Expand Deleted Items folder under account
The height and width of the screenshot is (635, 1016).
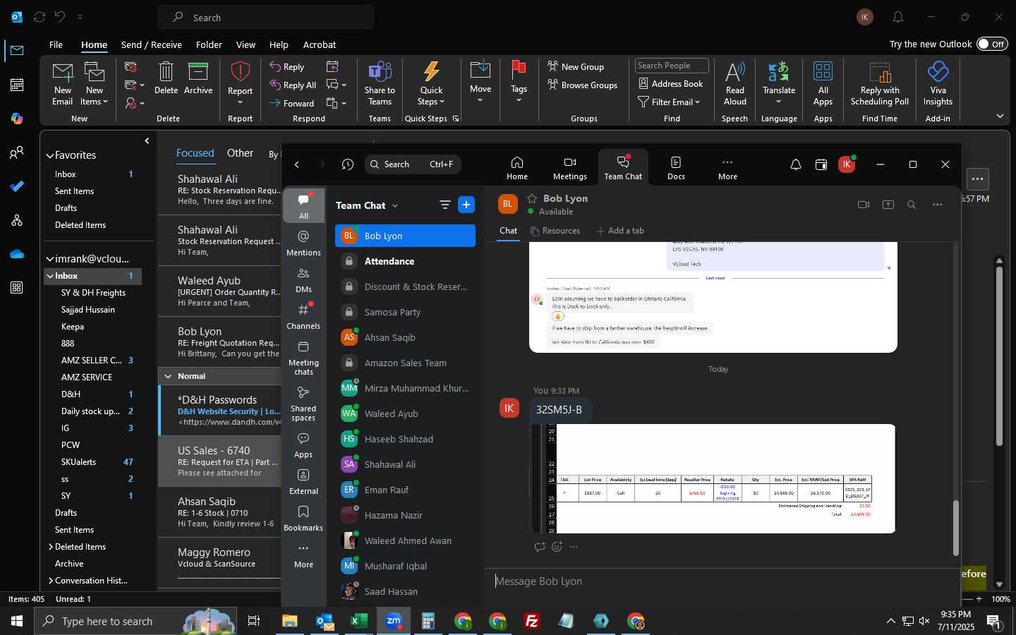coord(51,547)
